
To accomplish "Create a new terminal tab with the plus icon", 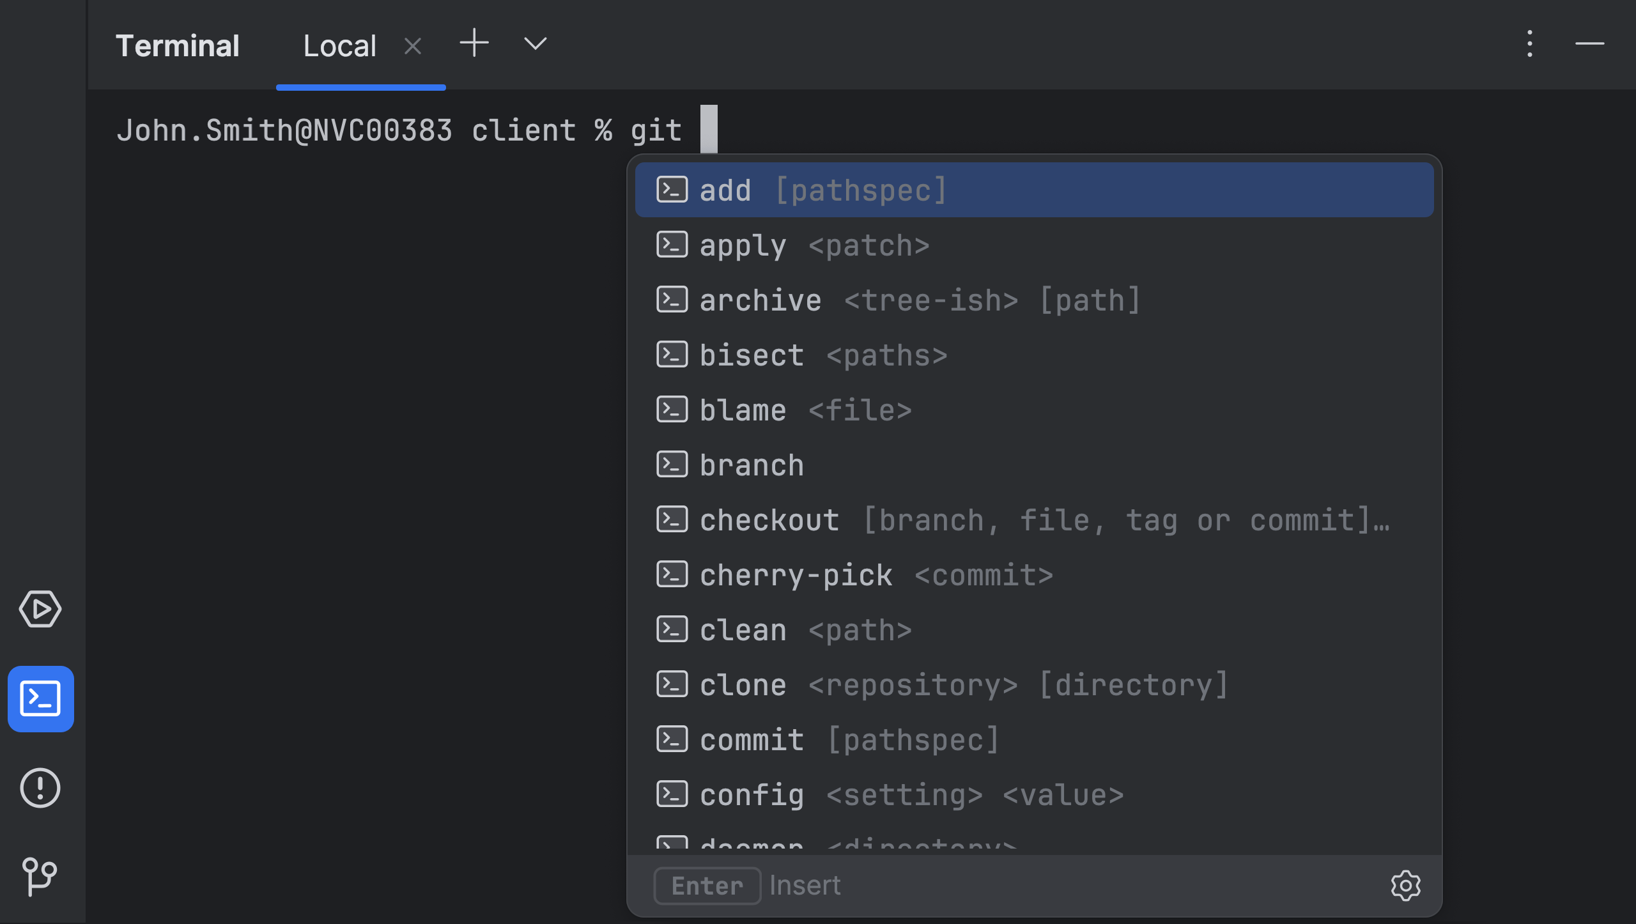I will 474,43.
